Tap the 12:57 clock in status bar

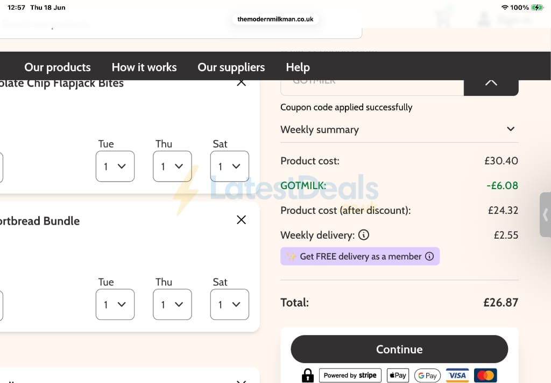click(17, 8)
